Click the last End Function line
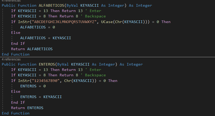215x116 pixels. 16,113
